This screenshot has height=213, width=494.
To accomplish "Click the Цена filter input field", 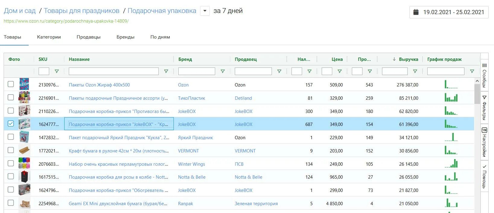I will pyautogui.click(x=327, y=71).
